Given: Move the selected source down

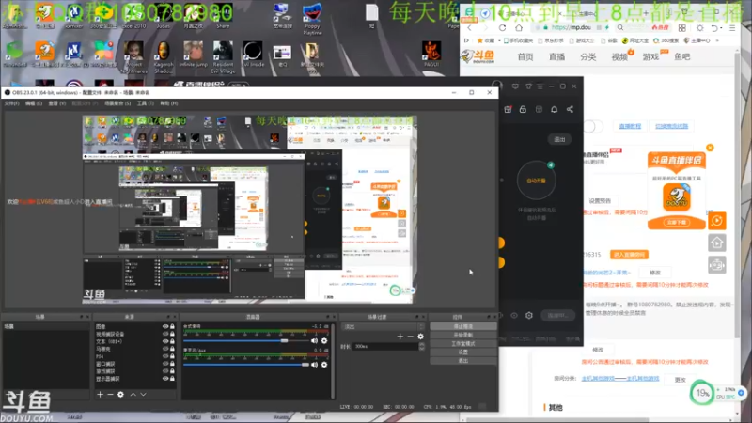Looking at the screenshot, I should click(143, 394).
